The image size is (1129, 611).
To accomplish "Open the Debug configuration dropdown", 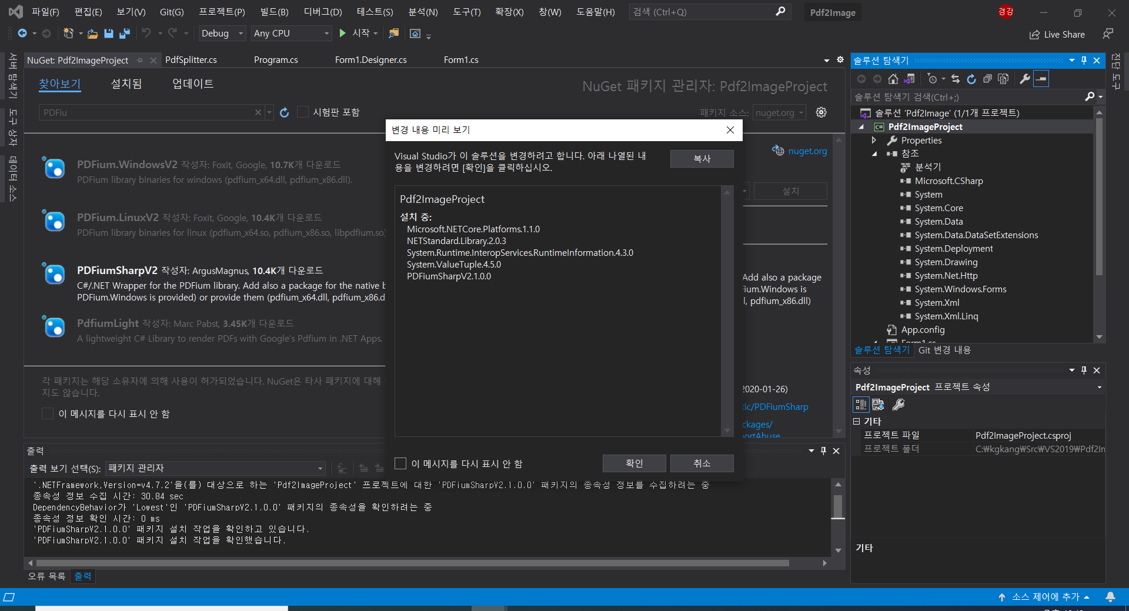I will (222, 34).
